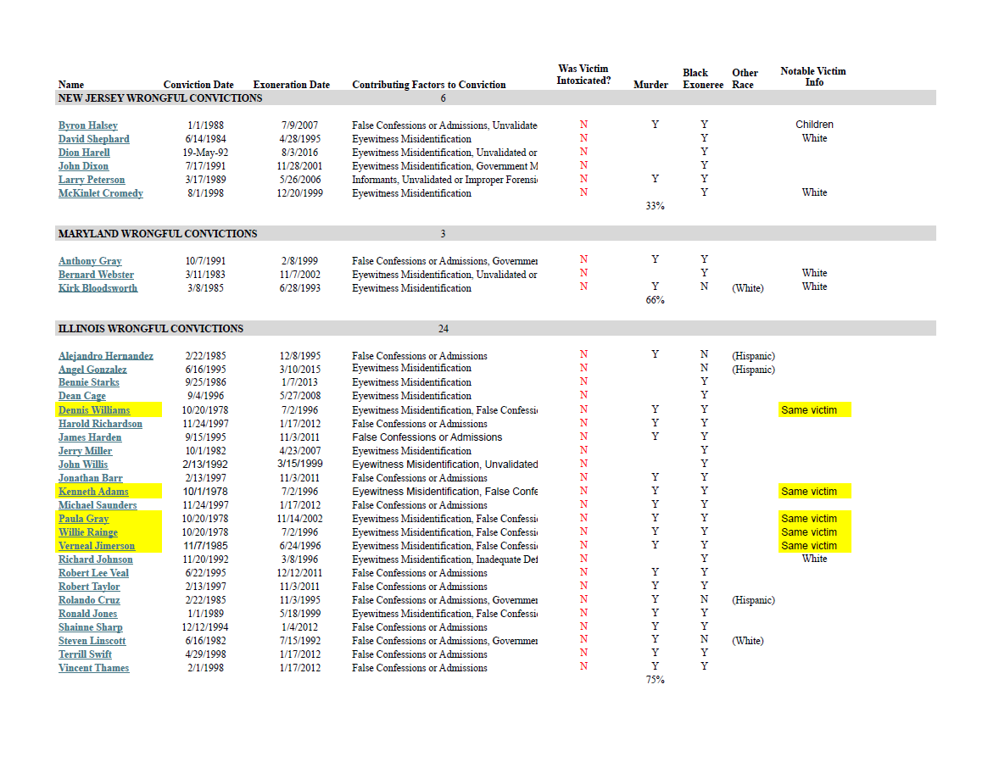Screen dimensions: 999x768
Task: Follow the Robert Lee Veal link
Action: 93,573
